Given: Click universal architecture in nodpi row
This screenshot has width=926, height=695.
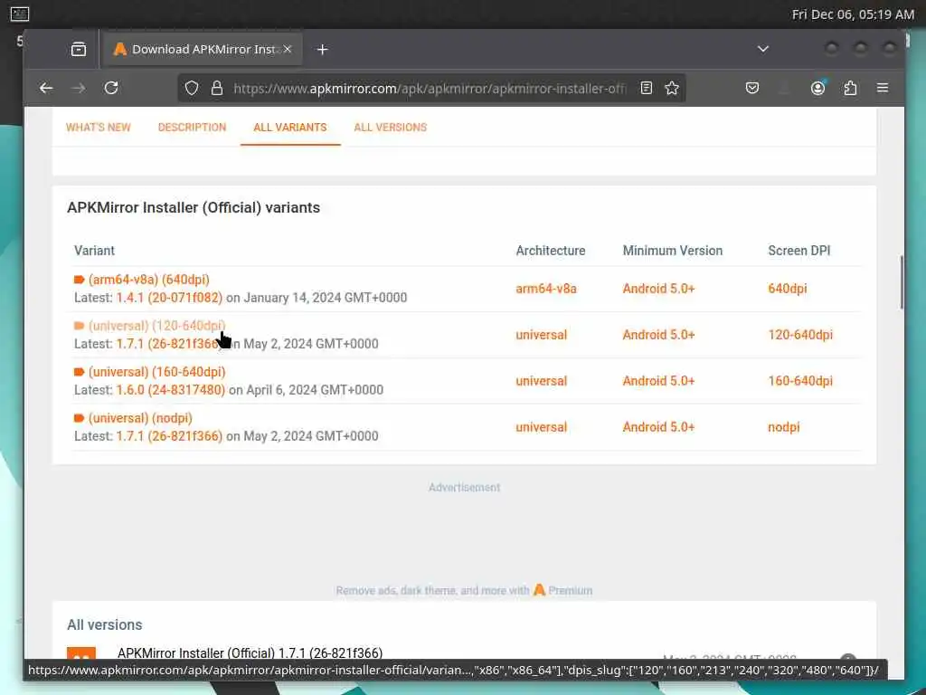Looking at the screenshot, I should coord(542,427).
